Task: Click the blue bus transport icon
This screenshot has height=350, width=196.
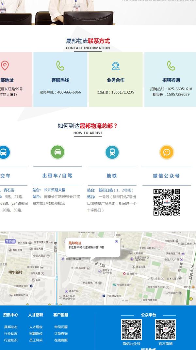Action: coord(4,152)
